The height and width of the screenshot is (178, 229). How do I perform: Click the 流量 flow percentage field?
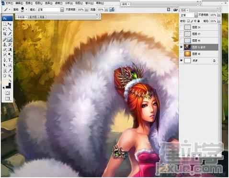tap(101, 10)
